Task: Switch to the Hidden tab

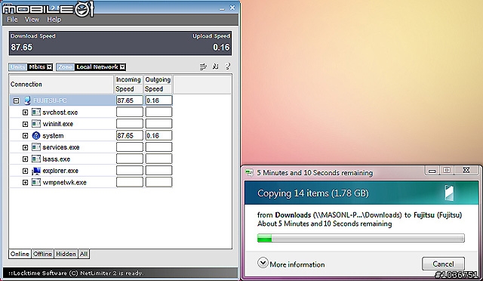Action: 66,254
